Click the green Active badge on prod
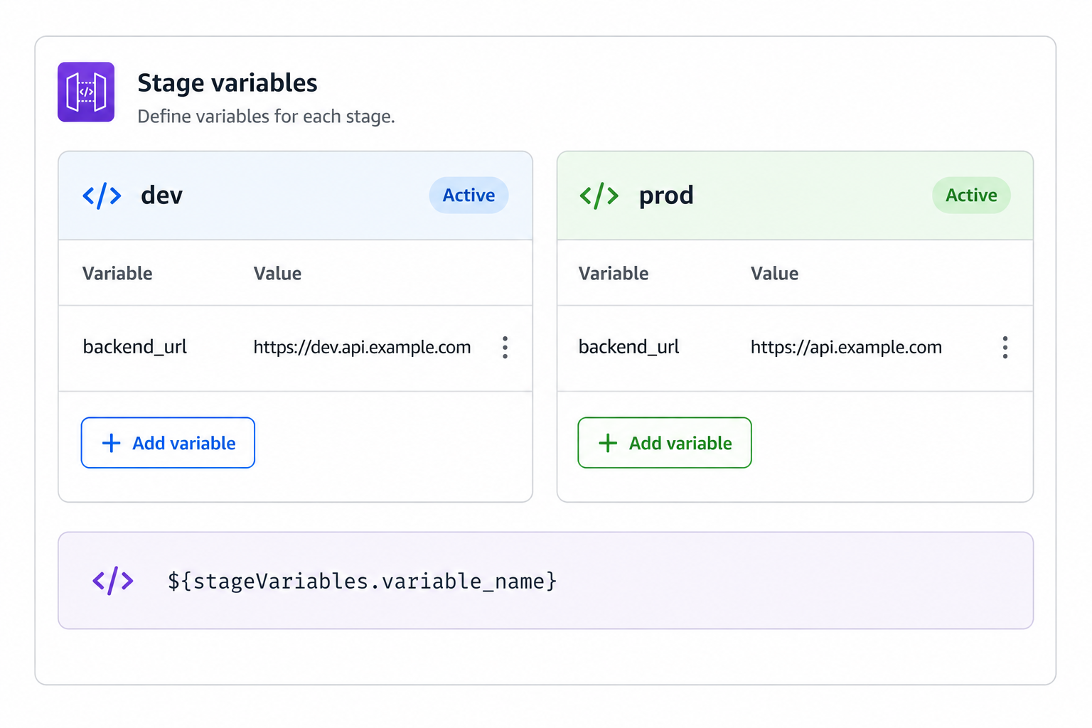The image size is (1092, 728). [x=971, y=196]
